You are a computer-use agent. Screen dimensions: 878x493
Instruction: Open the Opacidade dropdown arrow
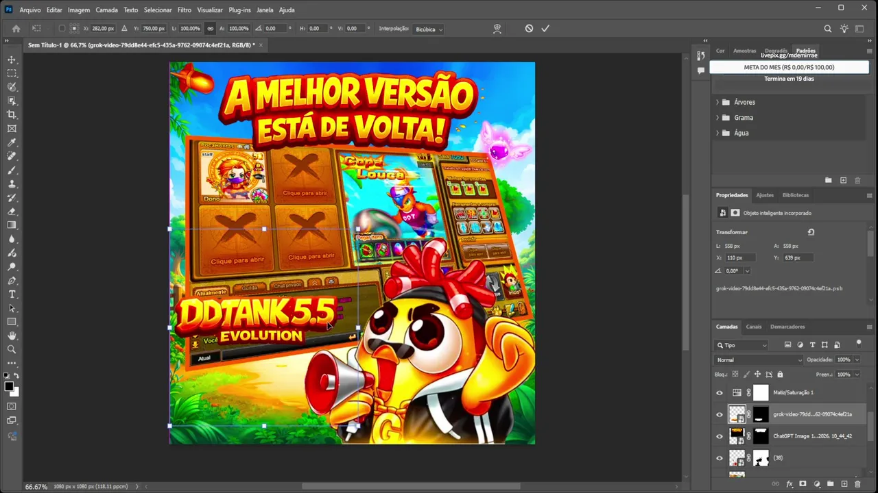[857, 360]
